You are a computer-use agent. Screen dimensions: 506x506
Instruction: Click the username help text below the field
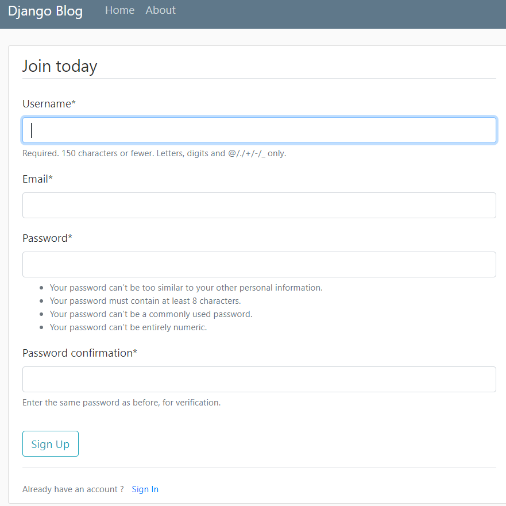(x=154, y=153)
